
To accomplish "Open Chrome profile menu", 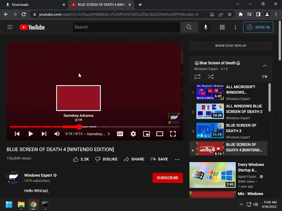I will [x=267, y=14].
